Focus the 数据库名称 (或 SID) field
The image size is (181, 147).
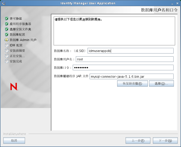coord(130,51)
